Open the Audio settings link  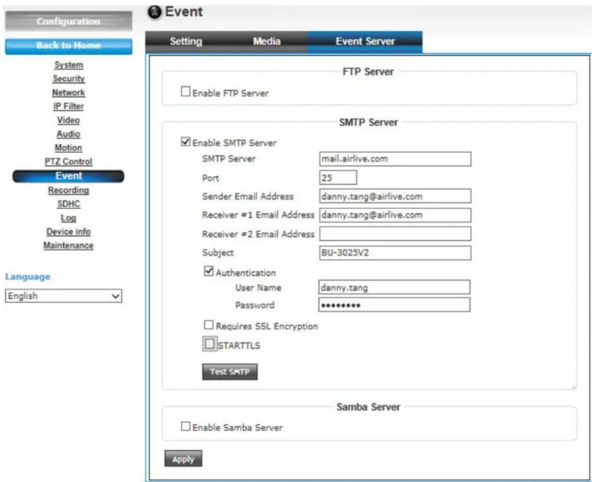[68, 133]
